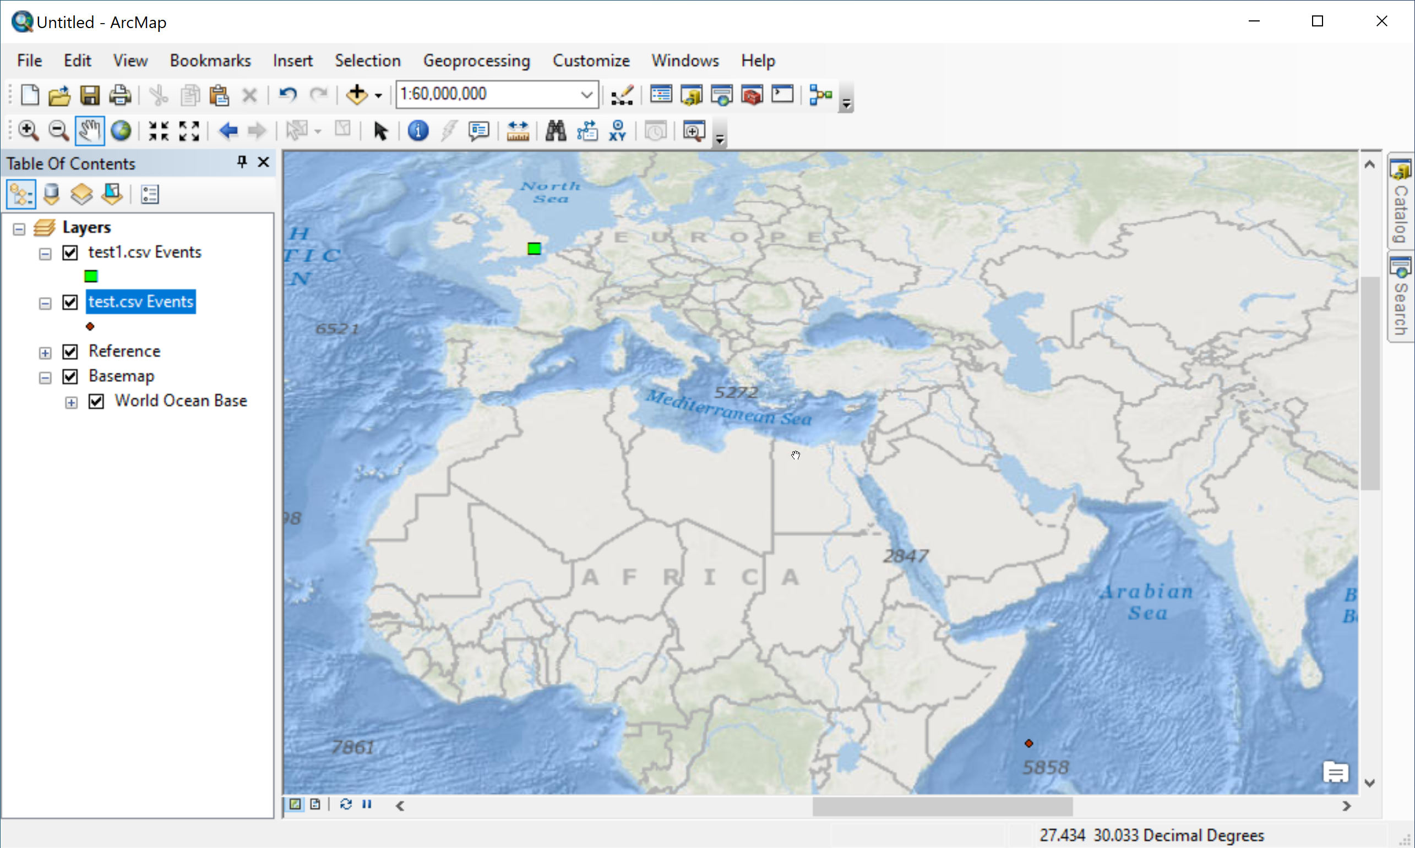
Task: Launch the ArcToolbox window
Action: (753, 95)
